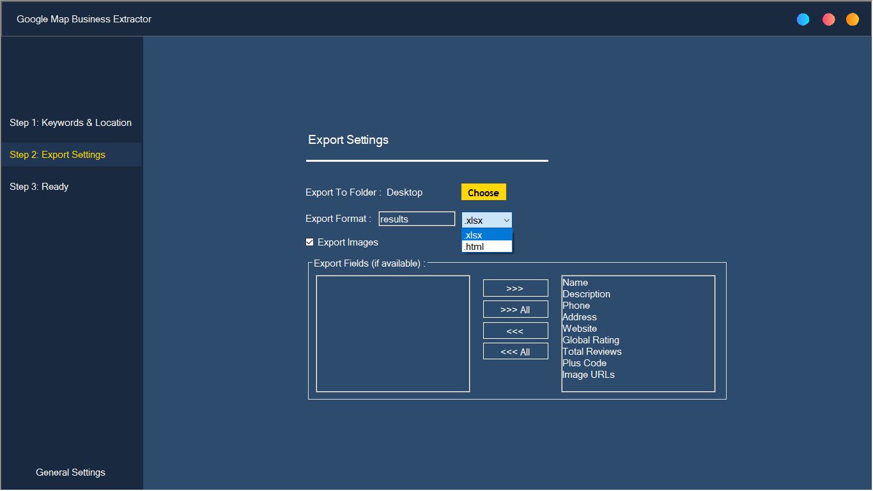Click the <<< move back button
The height and width of the screenshot is (491, 873).
[515, 331]
